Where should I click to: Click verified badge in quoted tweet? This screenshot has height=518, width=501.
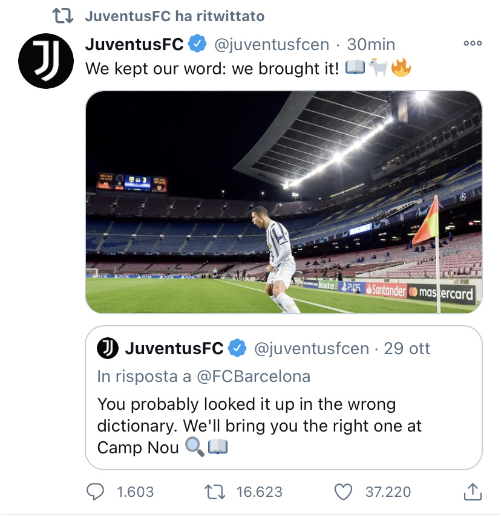[x=237, y=348]
